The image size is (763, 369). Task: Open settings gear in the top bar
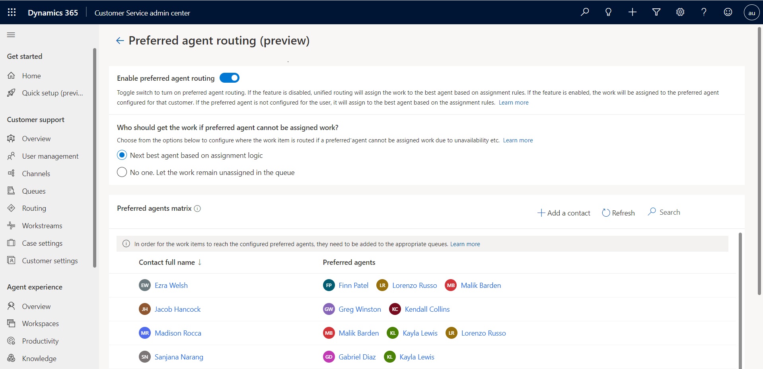pos(680,12)
